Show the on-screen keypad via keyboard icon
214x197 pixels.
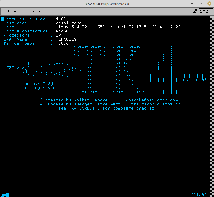click(x=205, y=12)
